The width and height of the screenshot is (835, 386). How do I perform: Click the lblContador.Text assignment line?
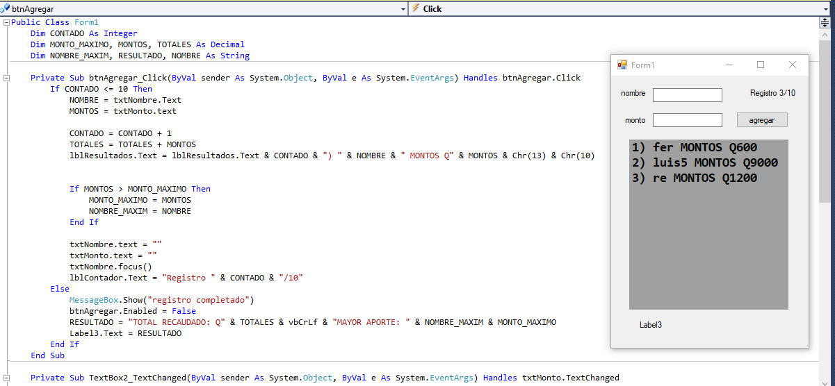[x=186, y=278]
